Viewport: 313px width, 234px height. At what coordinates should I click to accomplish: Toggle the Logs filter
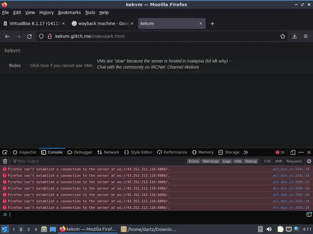tap(226, 161)
